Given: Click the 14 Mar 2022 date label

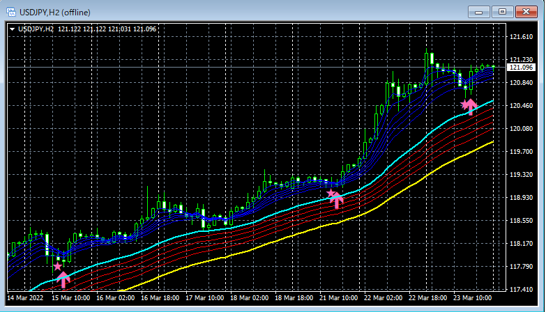Looking at the screenshot, I should tap(25, 298).
